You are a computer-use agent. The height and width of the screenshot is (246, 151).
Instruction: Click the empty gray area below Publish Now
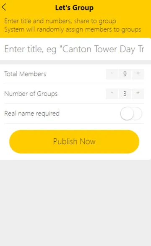click(x=75, y=203)
